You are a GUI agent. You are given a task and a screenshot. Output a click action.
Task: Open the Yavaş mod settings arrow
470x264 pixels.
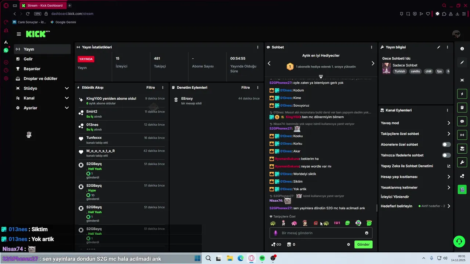coord(449,123)
